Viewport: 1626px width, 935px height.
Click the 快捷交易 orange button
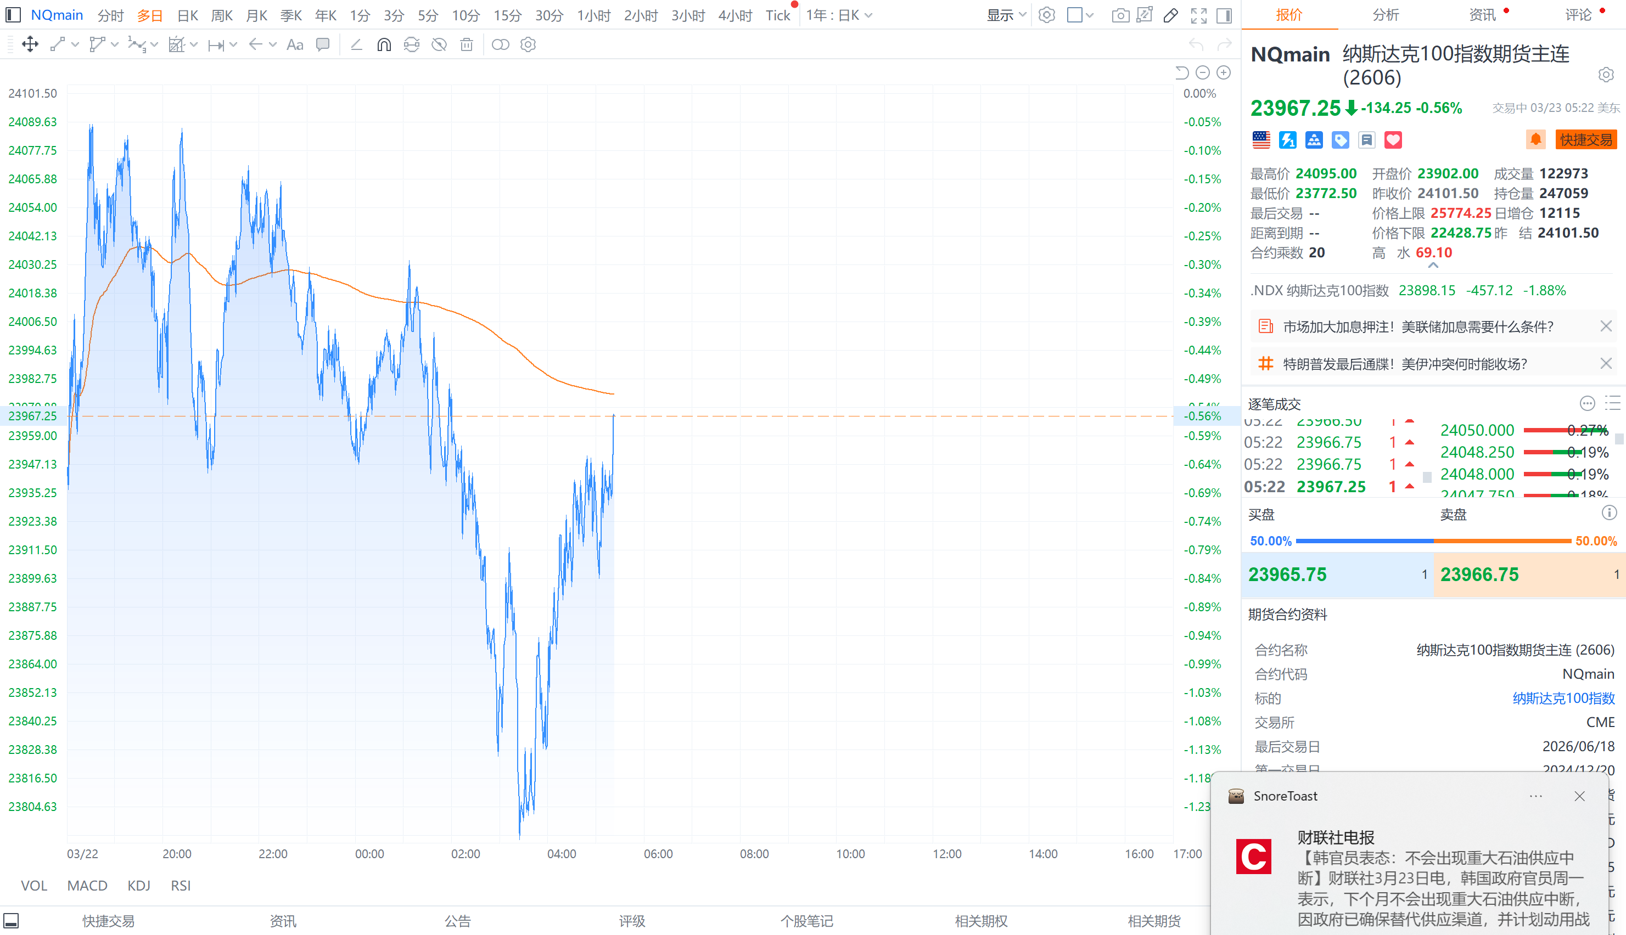click(1585, 139)
